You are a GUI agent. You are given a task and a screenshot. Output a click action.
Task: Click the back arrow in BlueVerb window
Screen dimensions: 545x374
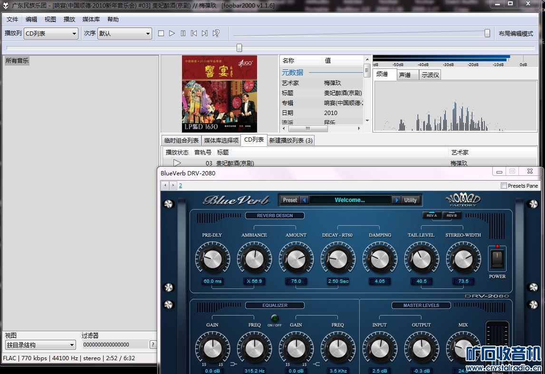(166, 185)
